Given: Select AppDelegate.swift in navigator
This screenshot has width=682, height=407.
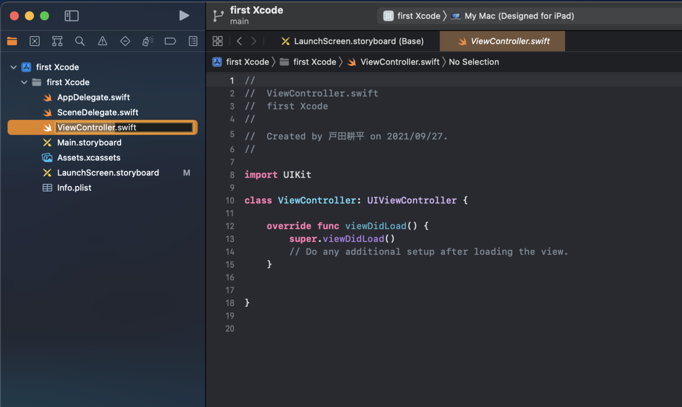Looking at the screenshot, I should [94, 97].
